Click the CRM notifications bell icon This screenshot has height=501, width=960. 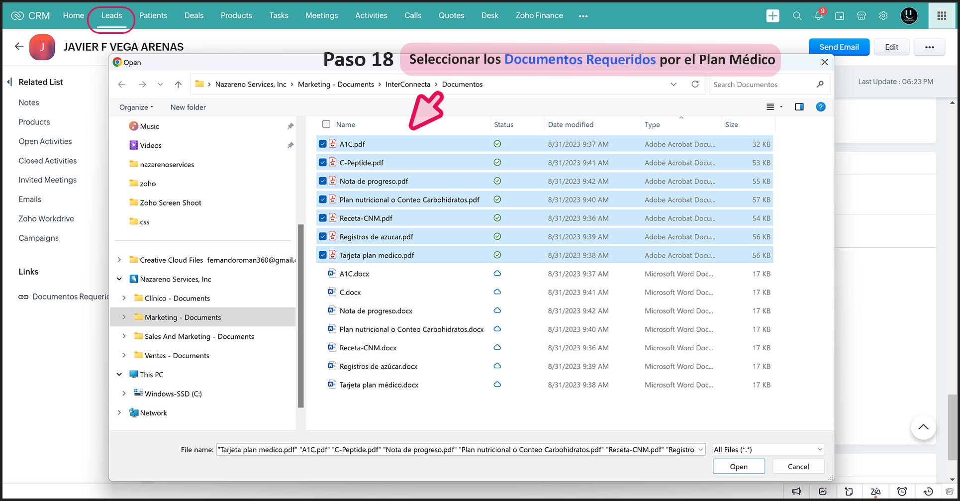point(818,16)
